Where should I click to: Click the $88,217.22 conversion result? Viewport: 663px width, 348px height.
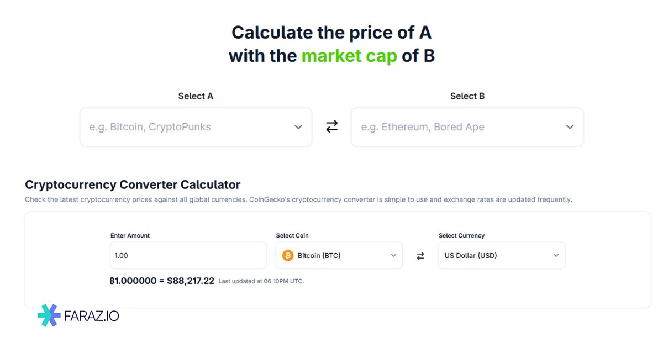coord(191,281)
